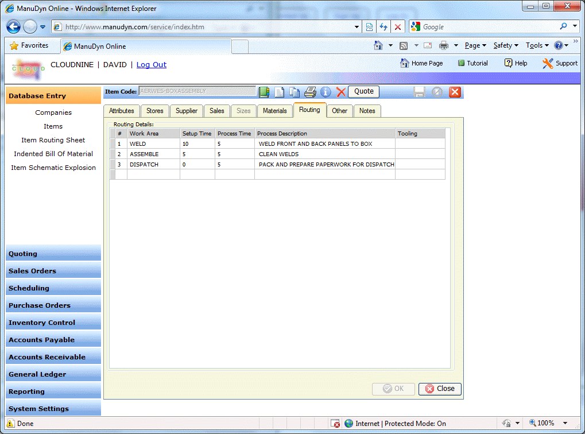The height and width of the screenshot is (434, 585).
Task: Click the Google search input field
Action: 488,27
